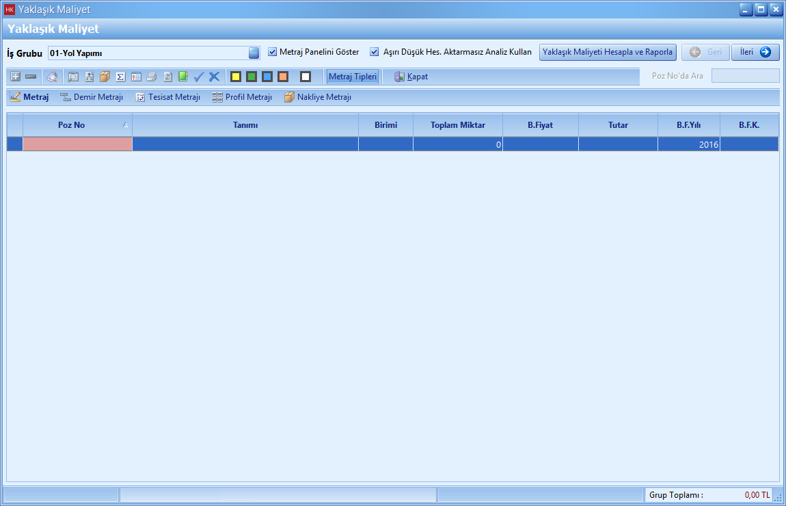Click the minus (remove row) toolbar icon
This screenshot has width=786, height=506.
(x=31, y=77)
